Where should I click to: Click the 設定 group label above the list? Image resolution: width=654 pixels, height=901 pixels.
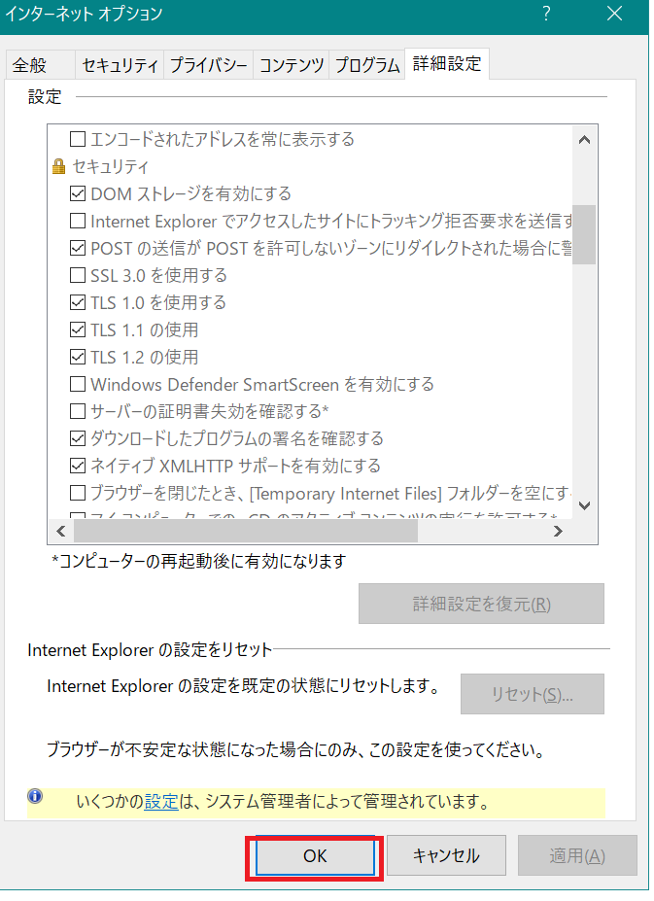[45, 96]
